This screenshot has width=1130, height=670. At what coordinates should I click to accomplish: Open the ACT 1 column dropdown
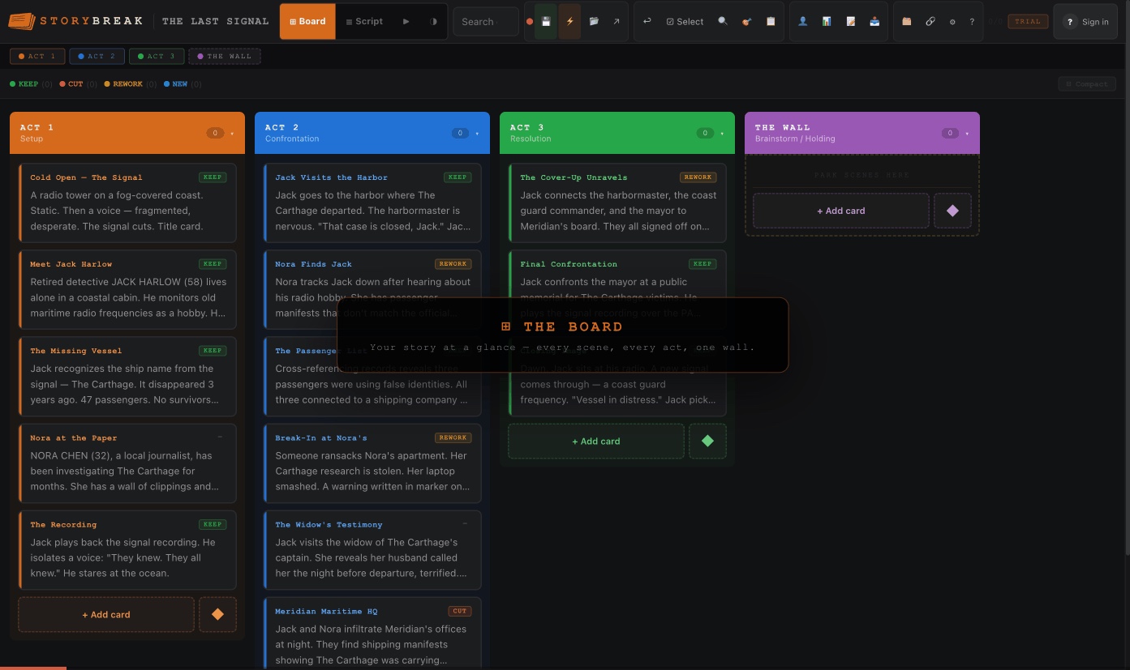point(234,132)
